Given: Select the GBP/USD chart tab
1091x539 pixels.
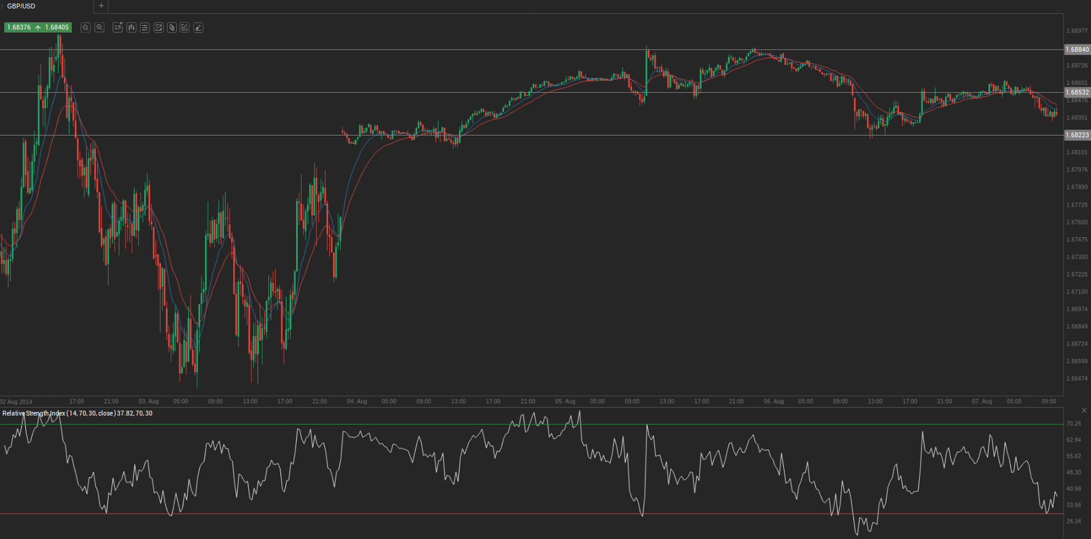Looking at the screenshot, I should click(47, 6).
